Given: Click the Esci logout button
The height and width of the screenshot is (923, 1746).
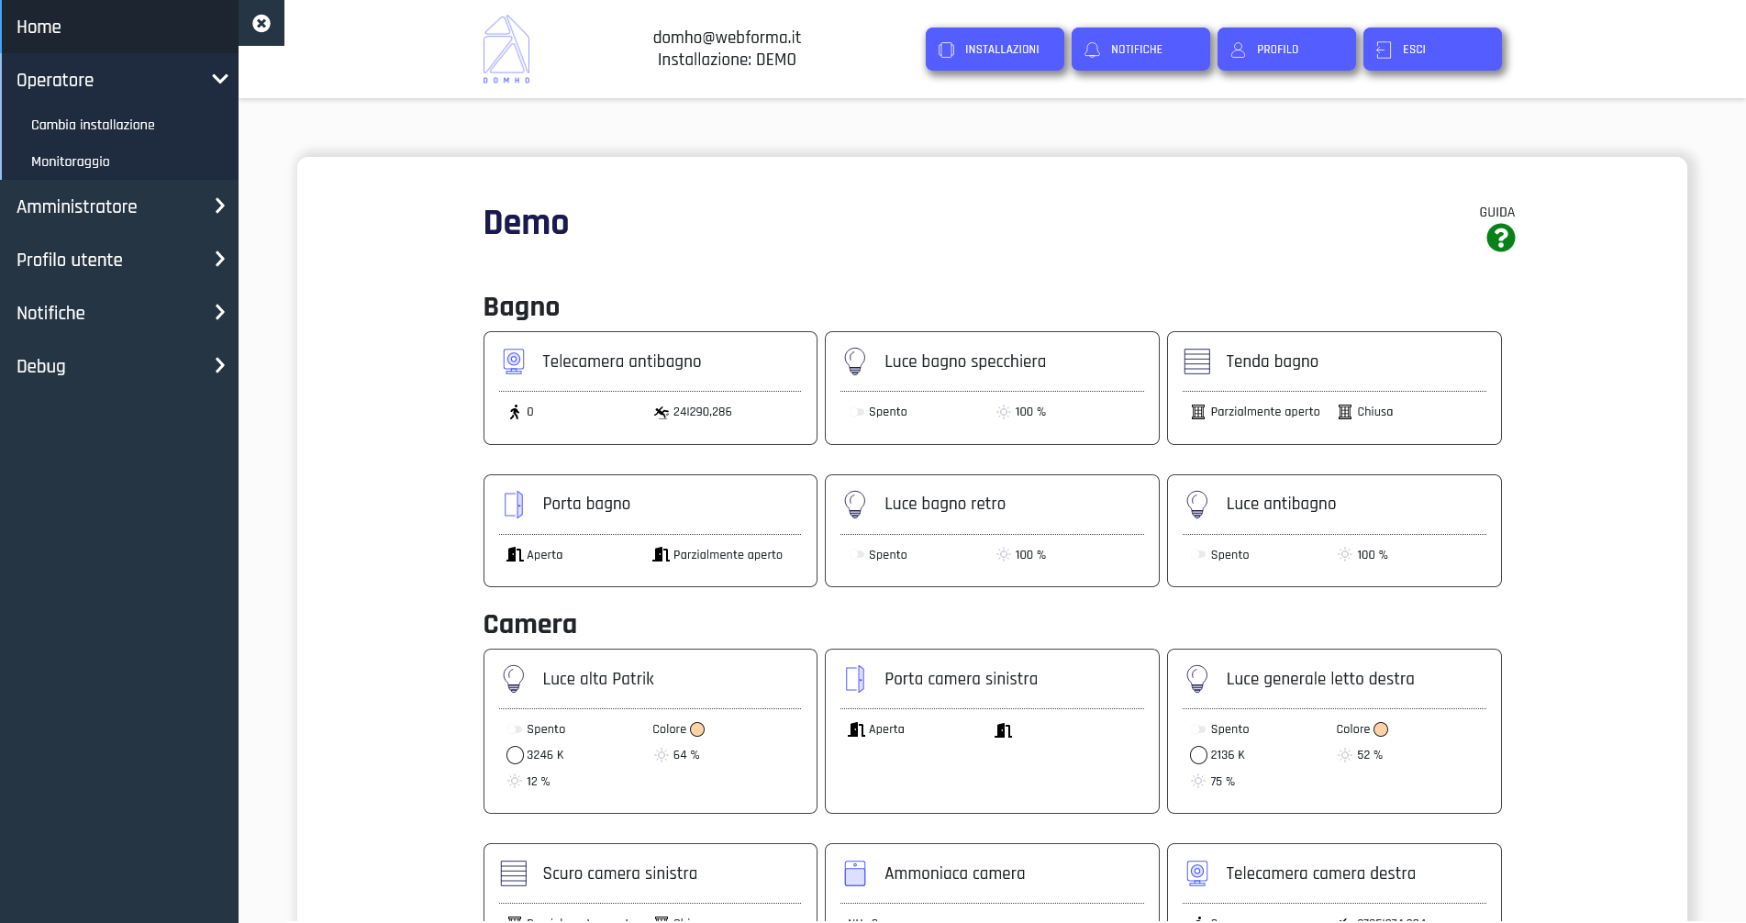Looking at the screenshot, I should (1431, 50).
